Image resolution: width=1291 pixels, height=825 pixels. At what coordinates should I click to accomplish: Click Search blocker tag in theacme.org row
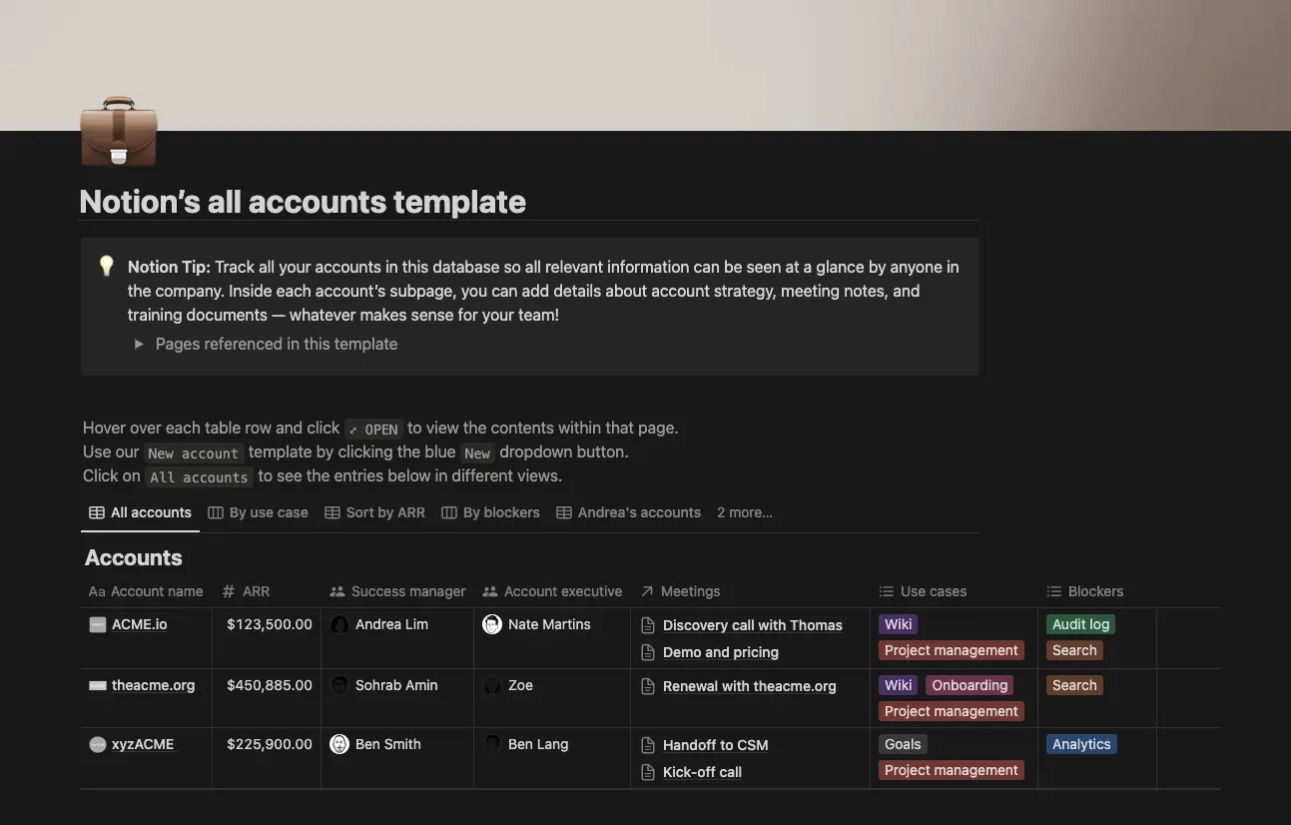pyautogui.click(x=1074, y=685)
